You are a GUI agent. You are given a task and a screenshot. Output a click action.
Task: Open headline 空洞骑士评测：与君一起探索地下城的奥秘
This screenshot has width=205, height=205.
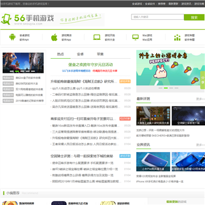click(82, 156)
